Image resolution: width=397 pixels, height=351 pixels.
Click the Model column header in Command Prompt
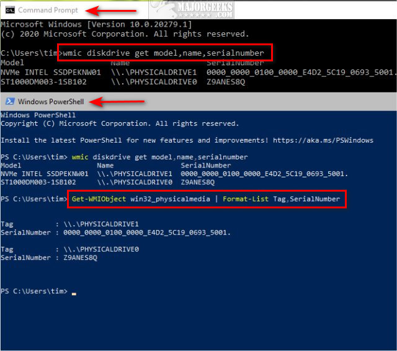click(12, 63)
